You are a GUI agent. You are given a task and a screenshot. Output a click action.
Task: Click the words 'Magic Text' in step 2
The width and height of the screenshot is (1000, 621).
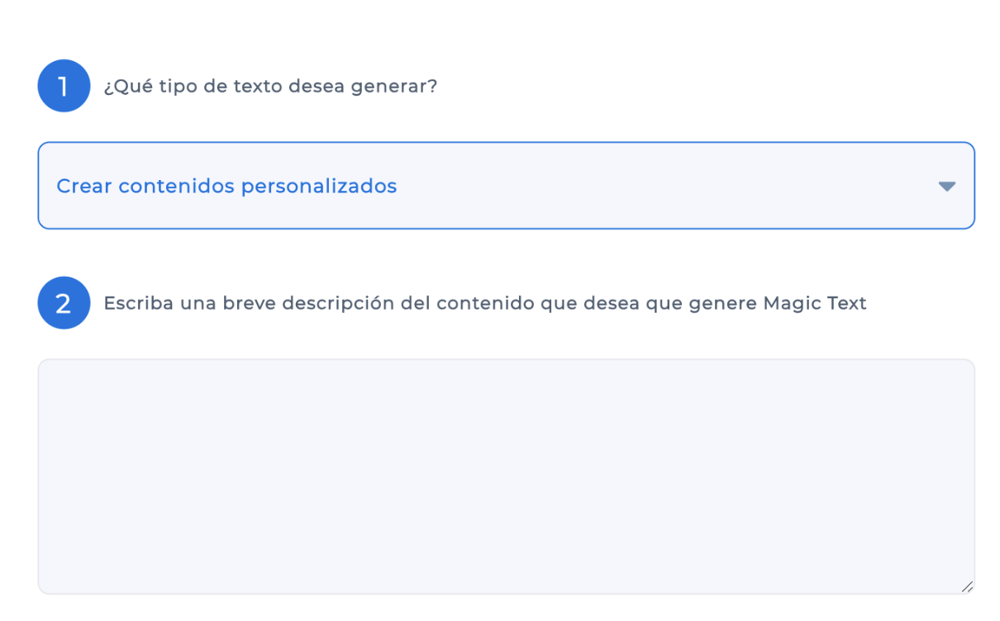[x=814, y=303]
